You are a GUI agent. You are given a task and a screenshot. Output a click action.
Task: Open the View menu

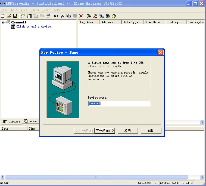(24, 10)
